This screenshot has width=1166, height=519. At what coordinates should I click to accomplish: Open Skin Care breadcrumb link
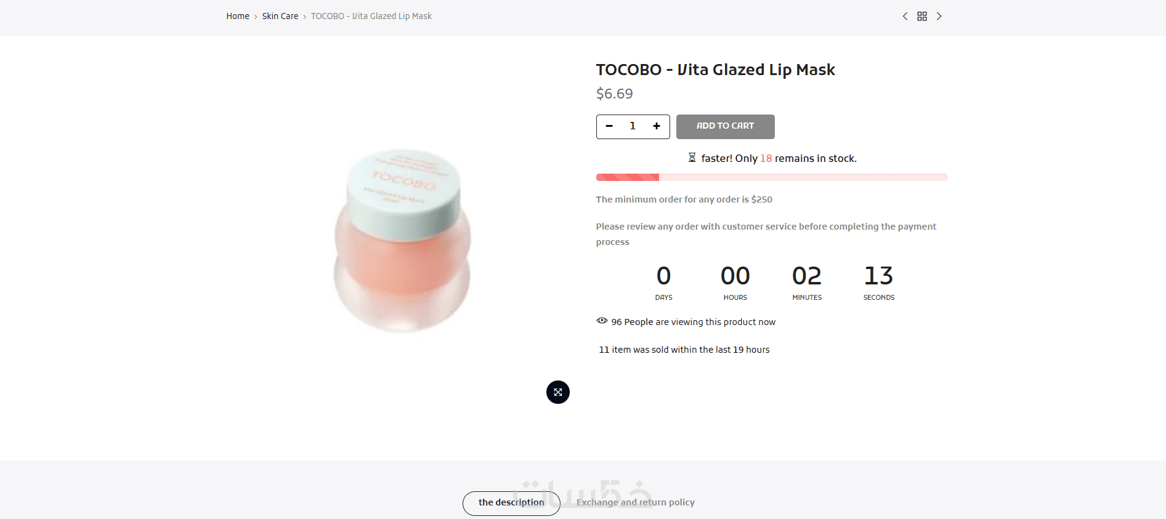[280, 16]
